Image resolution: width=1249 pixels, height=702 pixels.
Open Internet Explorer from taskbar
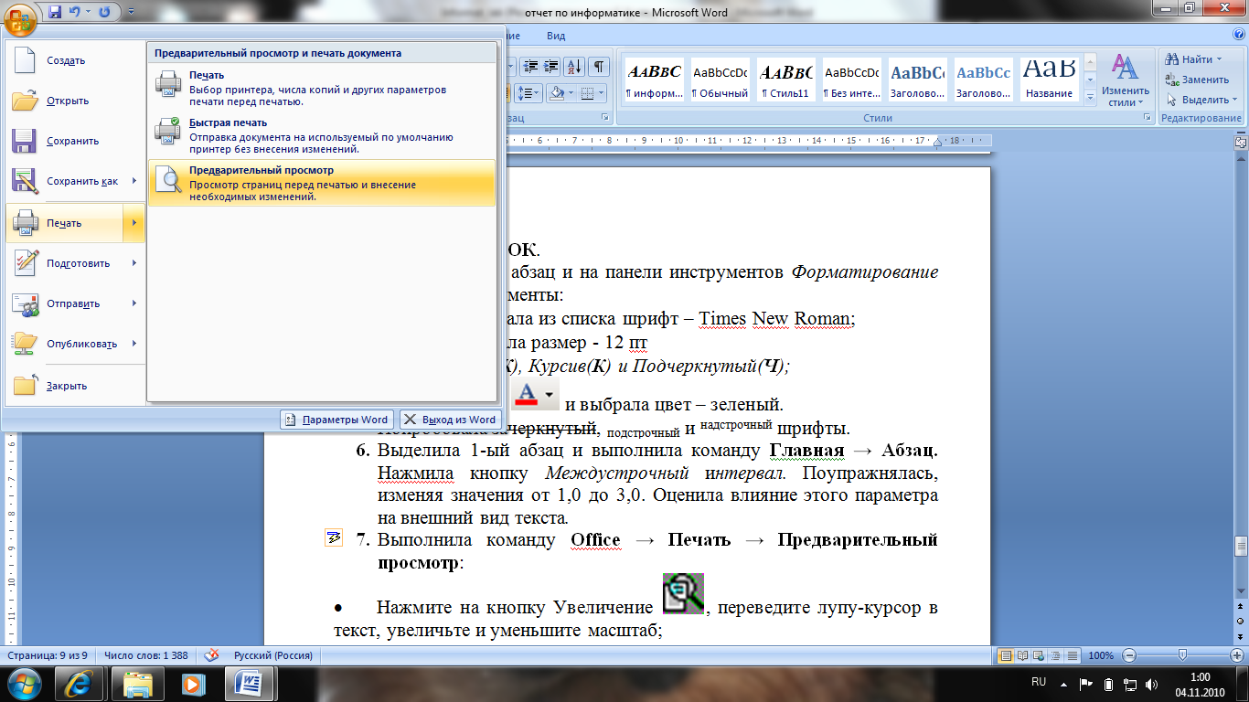(x=79, y=683)
